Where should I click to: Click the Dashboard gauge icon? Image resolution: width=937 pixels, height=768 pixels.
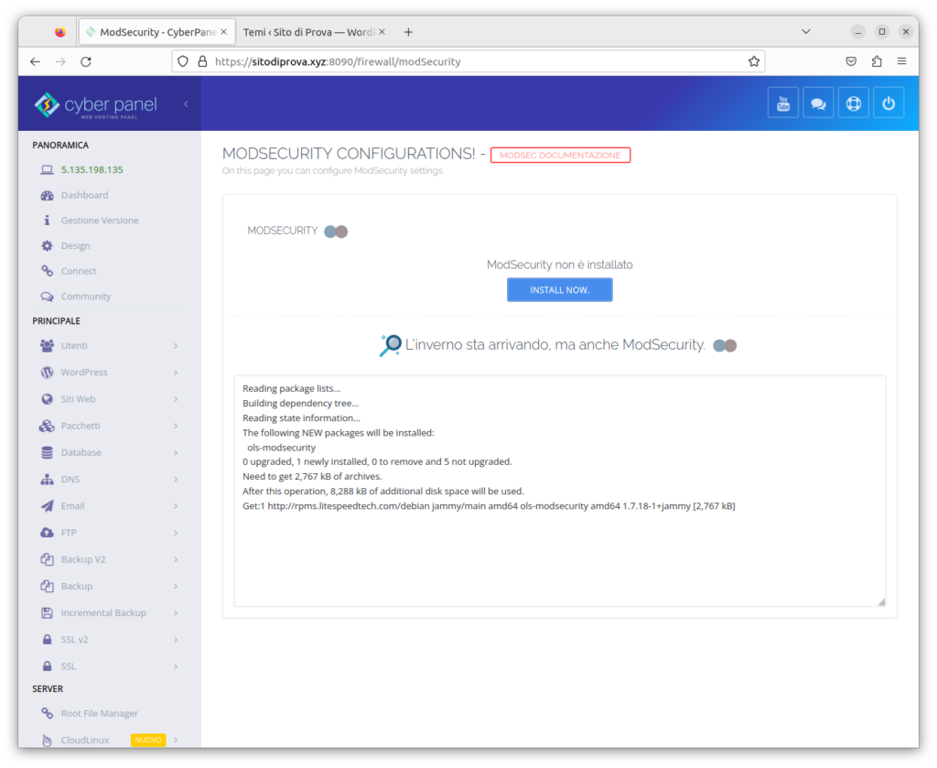point(48,196)
